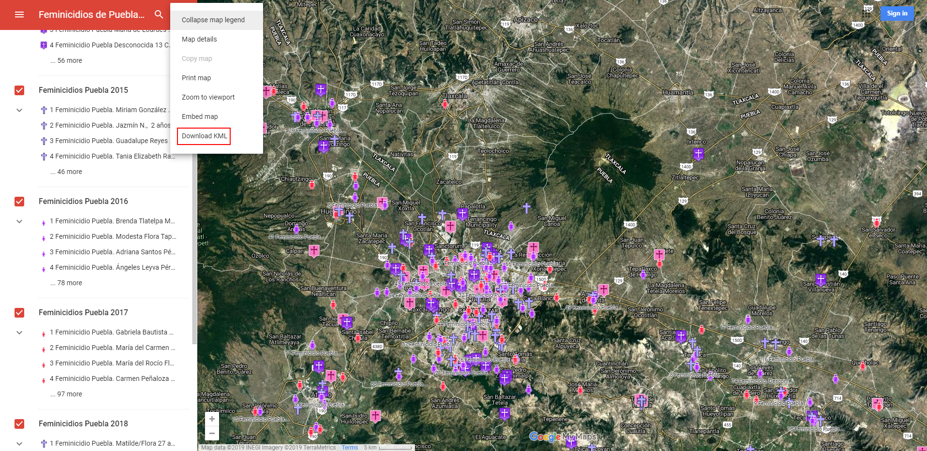The image size is (927, 451).
Task: Choose Print map menu item
Action: (217, 78)
